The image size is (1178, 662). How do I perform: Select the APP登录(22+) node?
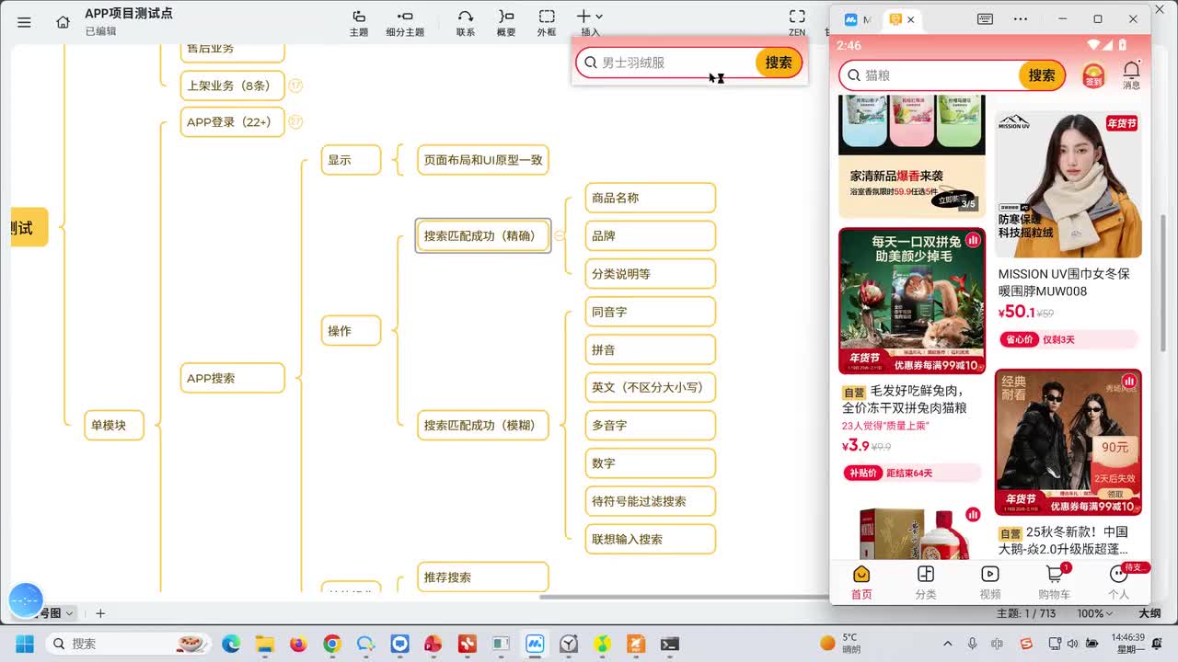pyautogui.click(x=233, y=121)
